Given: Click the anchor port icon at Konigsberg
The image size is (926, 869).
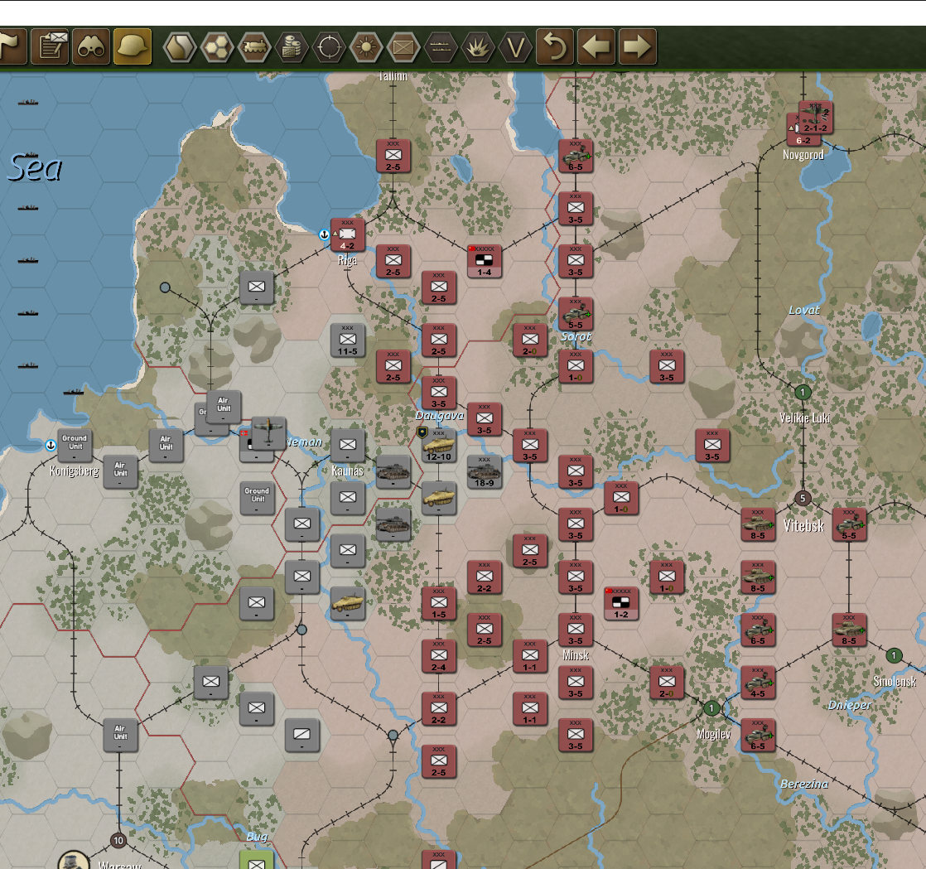Looking at the screenshot, I should 51,445.
